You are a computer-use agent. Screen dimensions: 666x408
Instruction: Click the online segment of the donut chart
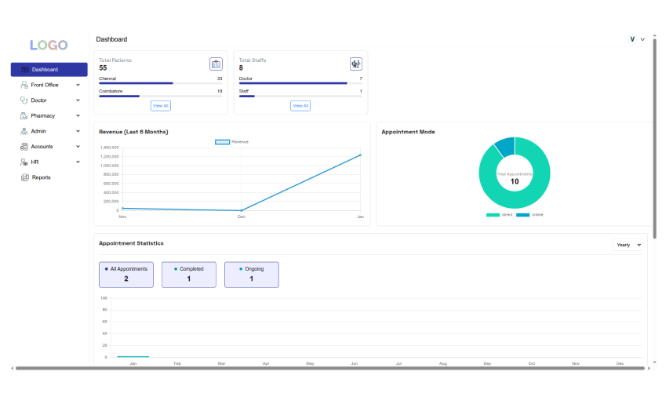coord(505,146)
